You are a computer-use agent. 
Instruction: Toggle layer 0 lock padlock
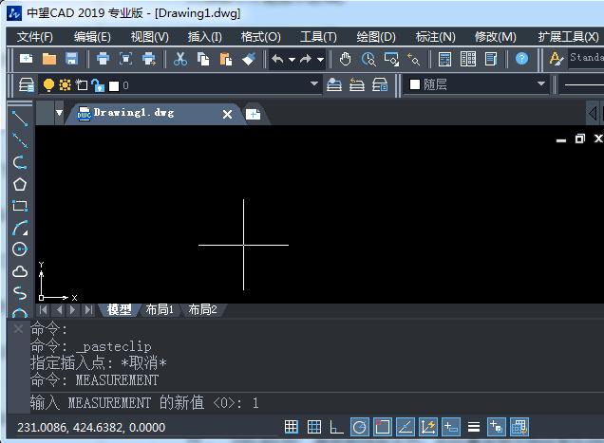pyautogui.click(x=98, y=85)
